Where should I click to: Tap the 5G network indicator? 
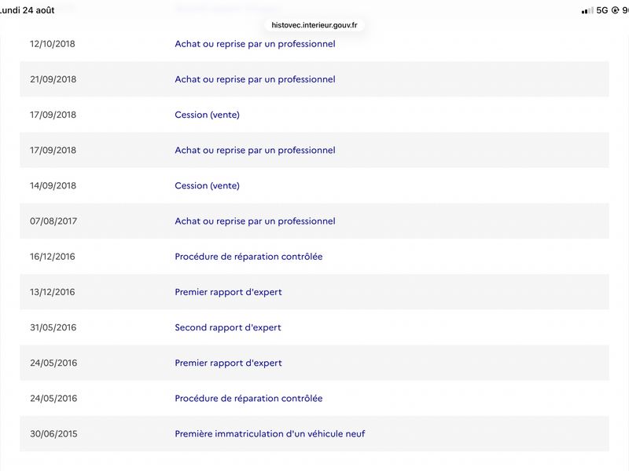pyautogui.click(x=602, y=10)
